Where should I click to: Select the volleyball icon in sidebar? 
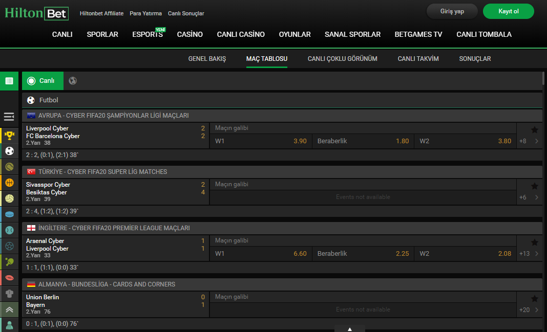point(9,198)
